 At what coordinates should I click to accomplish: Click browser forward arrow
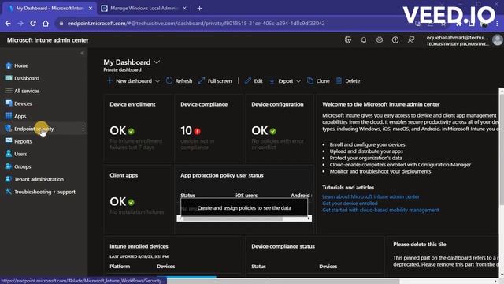tap(20, 23)
